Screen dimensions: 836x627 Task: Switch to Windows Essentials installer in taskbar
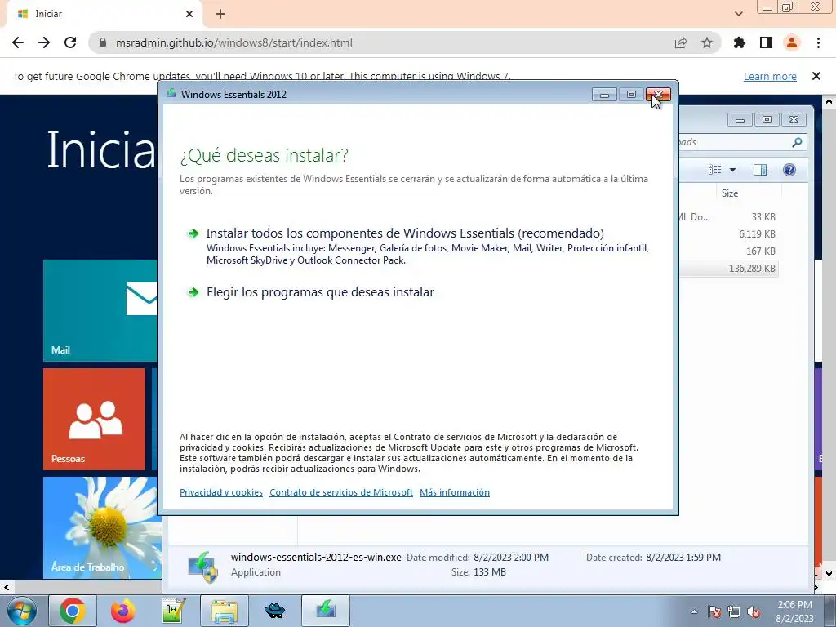click(x=326, y=611)
